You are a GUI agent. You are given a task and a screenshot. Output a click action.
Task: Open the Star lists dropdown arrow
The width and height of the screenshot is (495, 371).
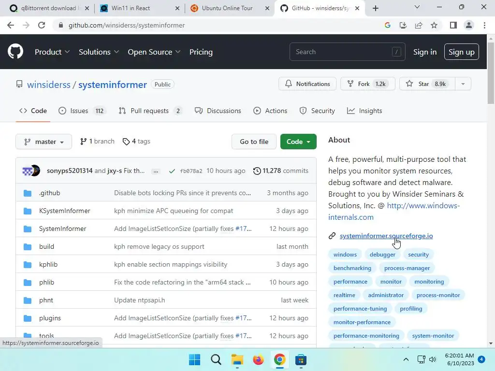463,84
